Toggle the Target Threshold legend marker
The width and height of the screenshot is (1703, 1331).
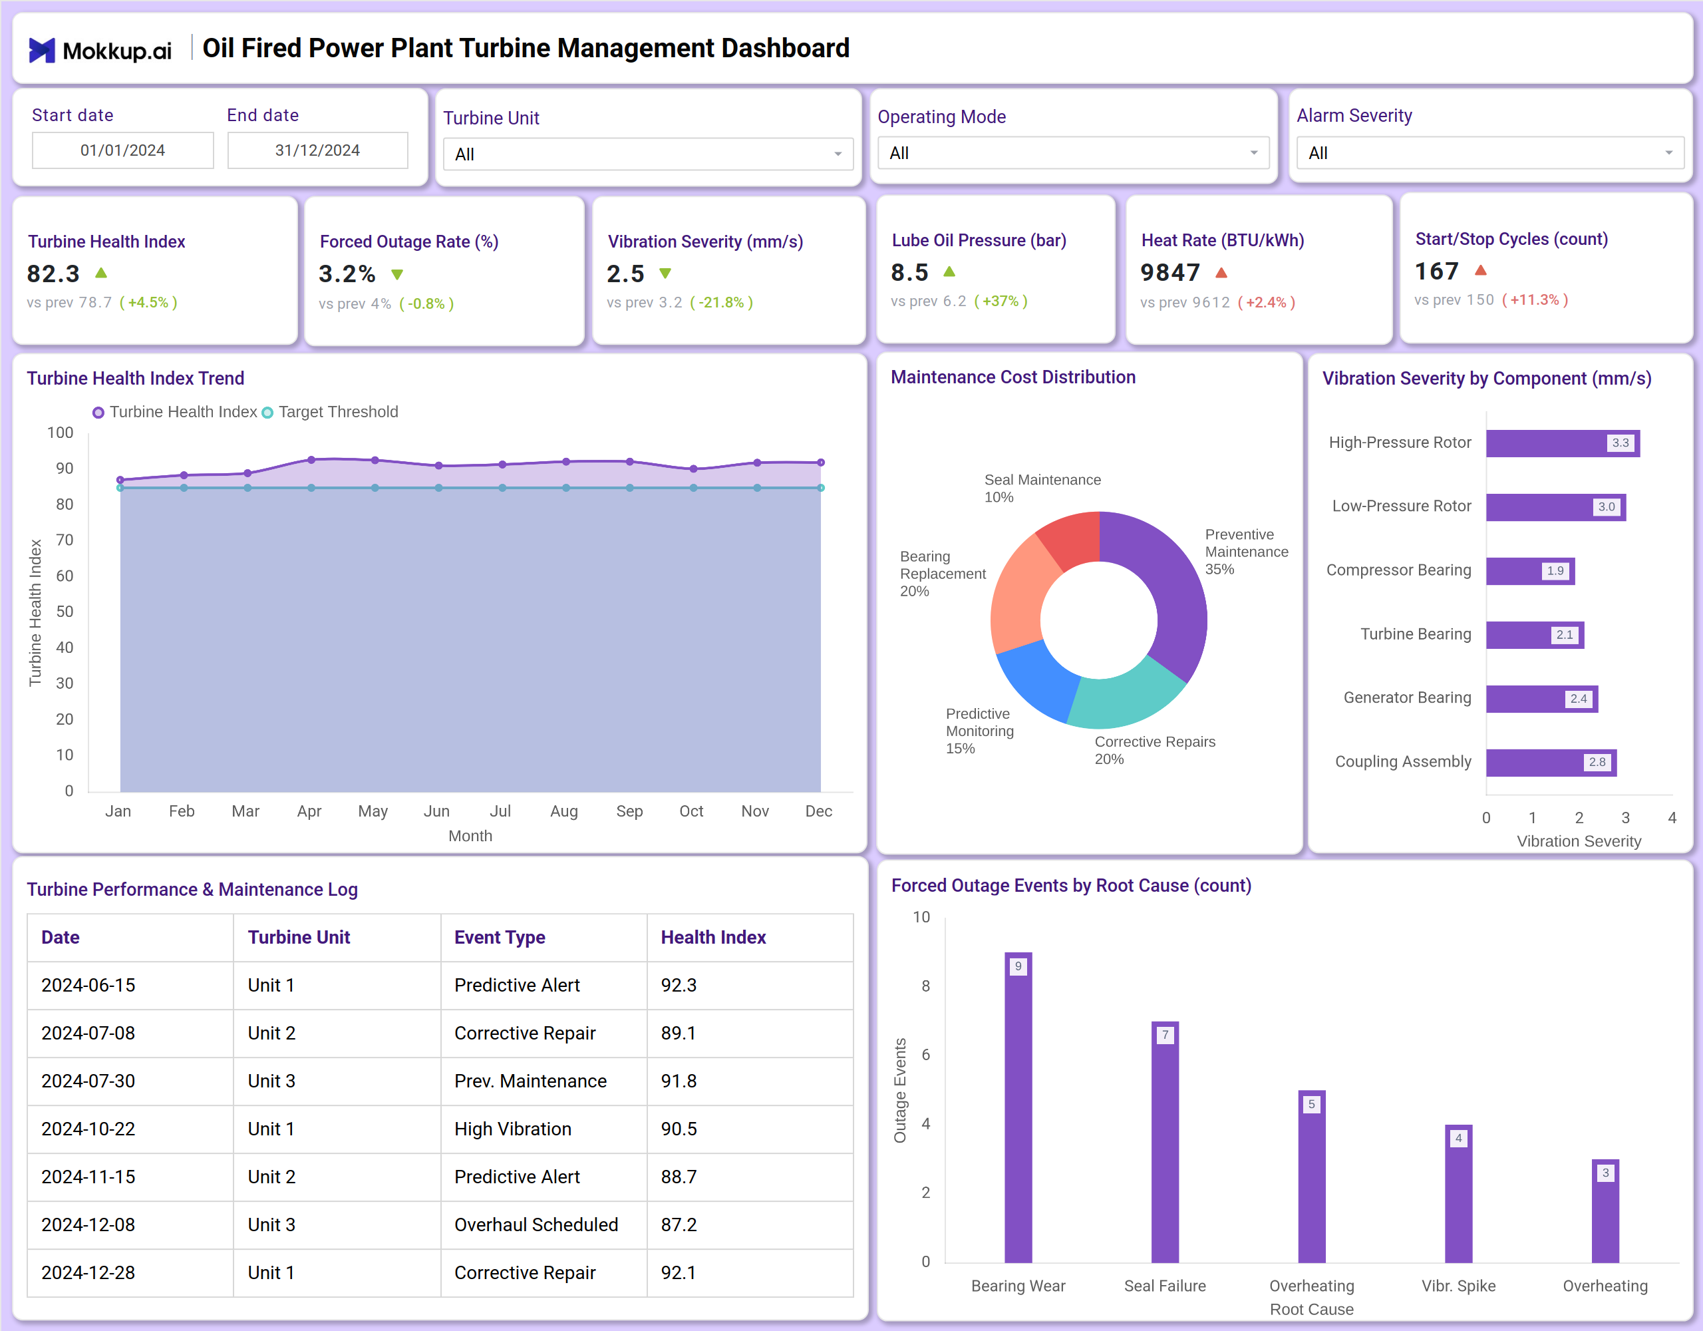coord(267,413)
